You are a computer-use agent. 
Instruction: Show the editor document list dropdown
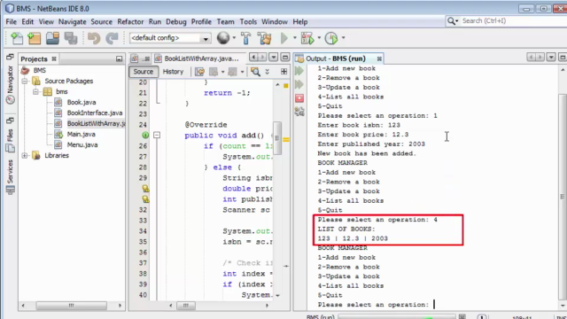click(274, 57)
